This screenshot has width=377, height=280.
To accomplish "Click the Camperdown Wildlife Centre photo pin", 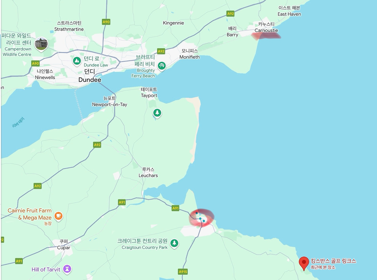I will tap(41, 44).
